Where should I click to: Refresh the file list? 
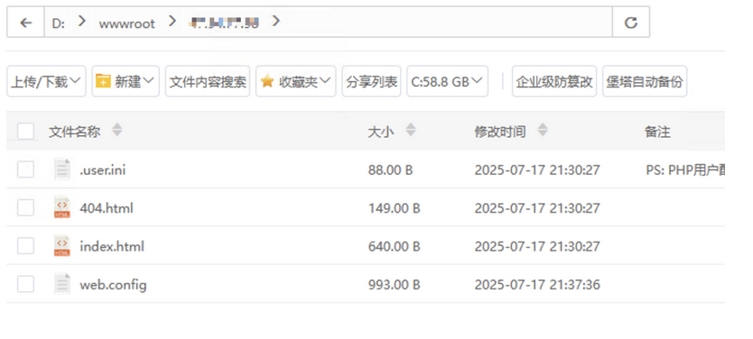(x=630, y=22)
